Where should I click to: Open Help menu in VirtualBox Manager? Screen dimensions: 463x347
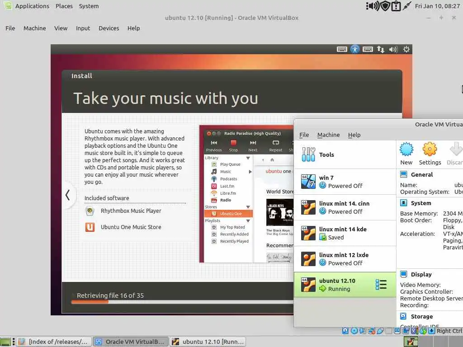[354, 135]
